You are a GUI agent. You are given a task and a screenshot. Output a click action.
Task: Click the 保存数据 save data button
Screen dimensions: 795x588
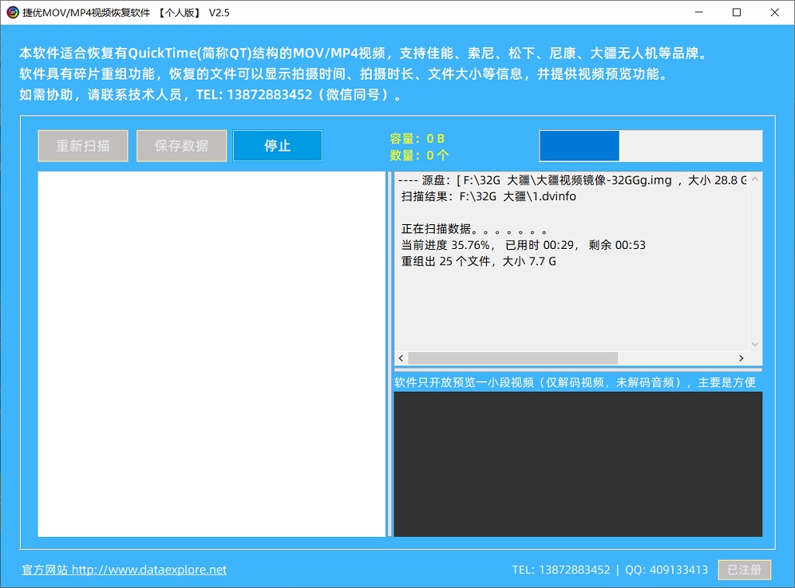tap(181, 146)
